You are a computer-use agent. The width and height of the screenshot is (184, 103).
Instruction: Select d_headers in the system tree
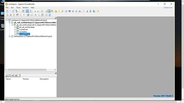(23, 32)
